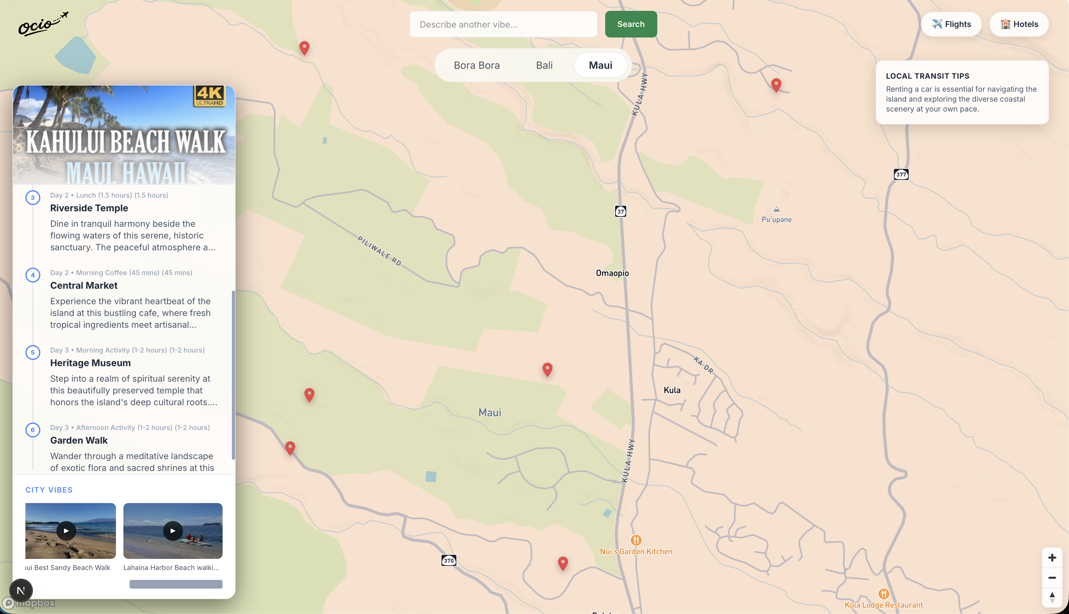Image resolution: width=1069 pixels, height=614 pixels.
Task: Reset map bearing with the compass button
Action: coord(1052,597)
